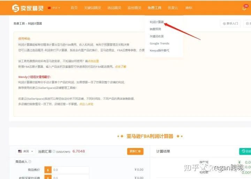
Task: Open the notification bell with badge 29
Action: tap(244, 8)
